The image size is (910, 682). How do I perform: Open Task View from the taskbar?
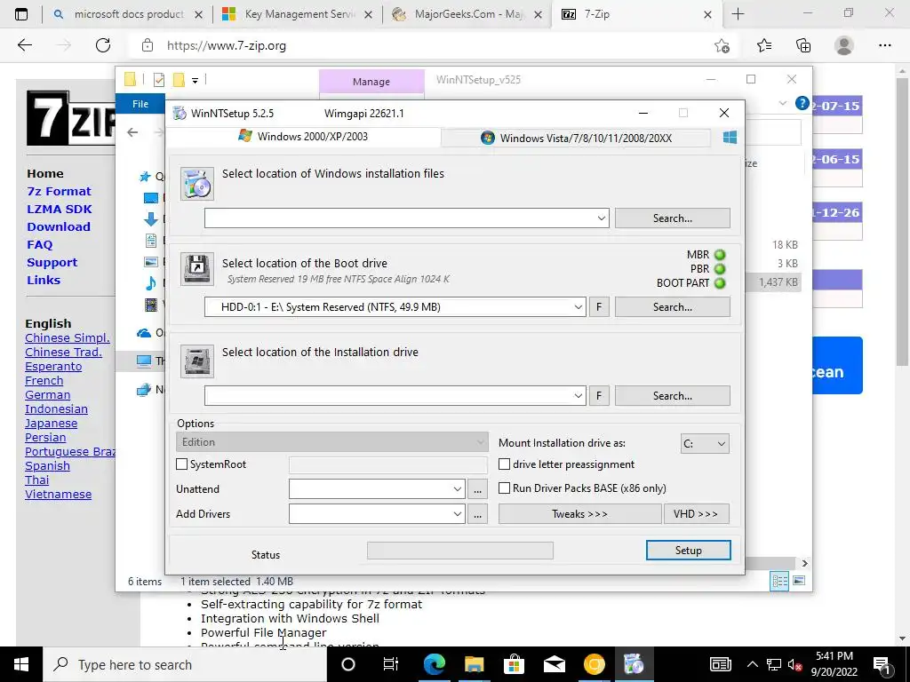coord(391,664)
